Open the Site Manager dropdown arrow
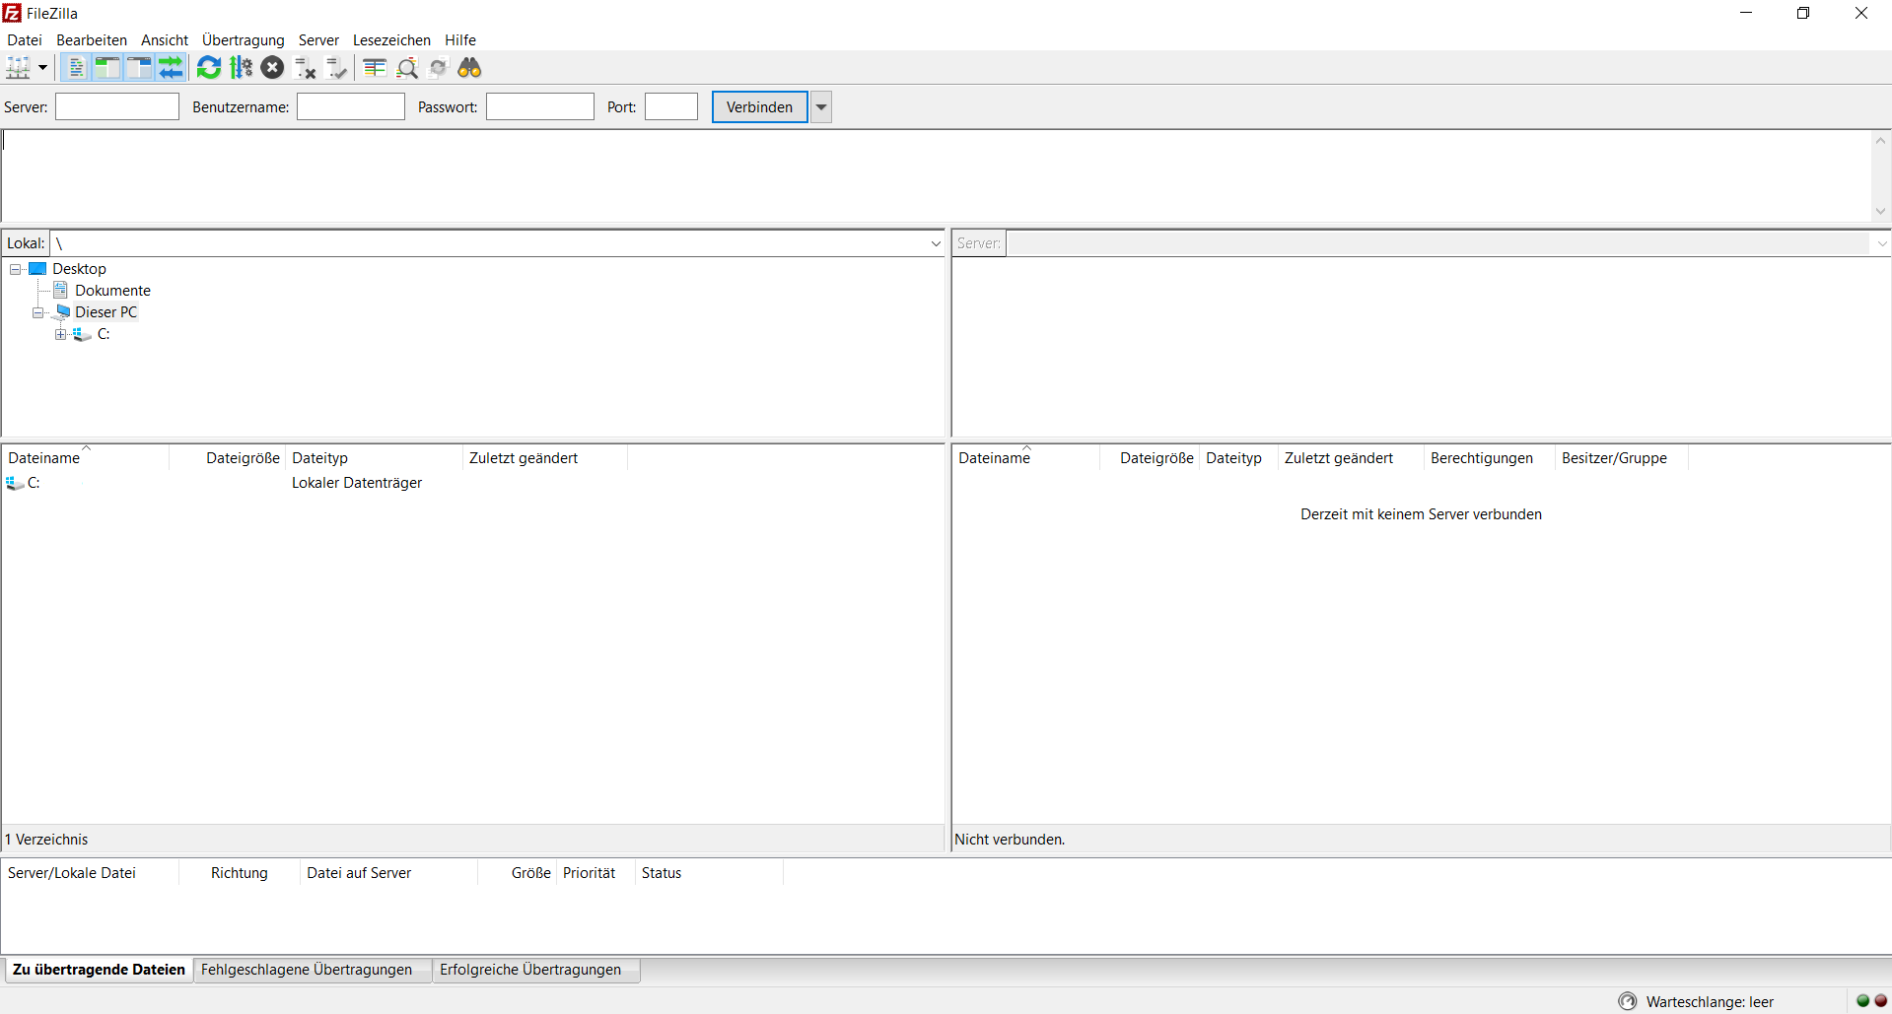1892x1014 pixels. (x=42, y=68)
